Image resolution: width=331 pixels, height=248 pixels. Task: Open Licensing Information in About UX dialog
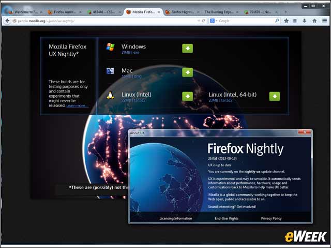pyautogui.click(x=176, y=218)
